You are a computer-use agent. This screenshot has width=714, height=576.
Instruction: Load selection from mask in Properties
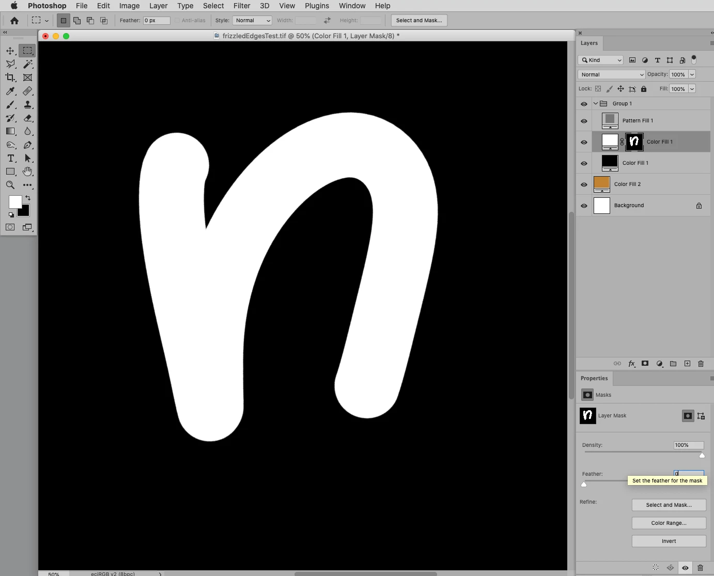tap(656, 568)
